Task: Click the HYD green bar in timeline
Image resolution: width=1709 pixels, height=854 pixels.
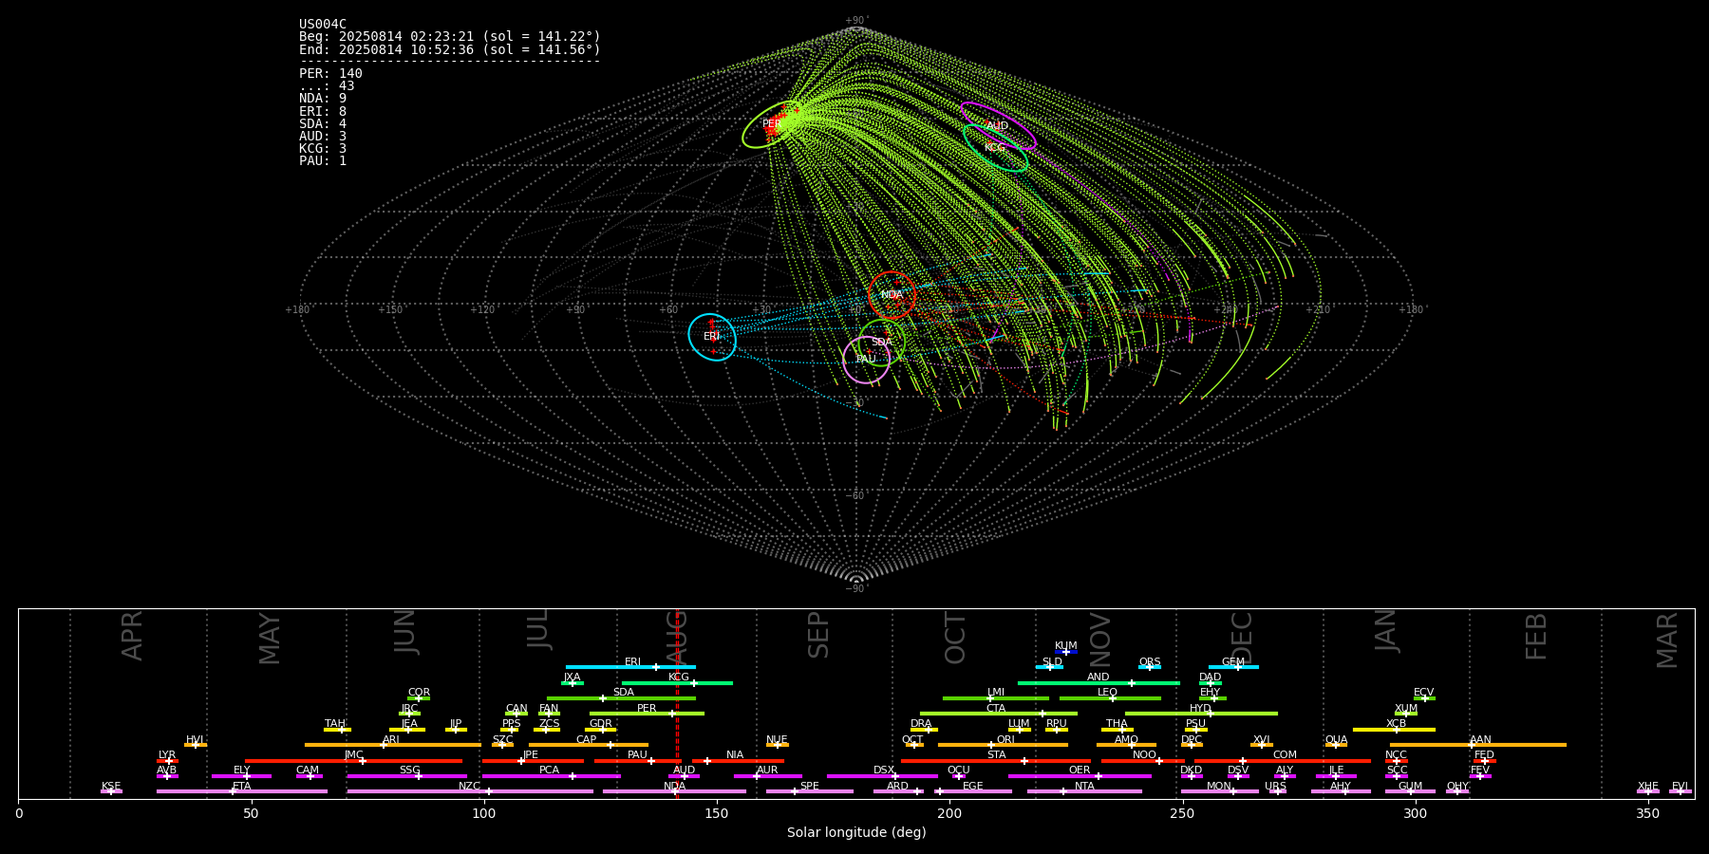Action: [1201, 714]
